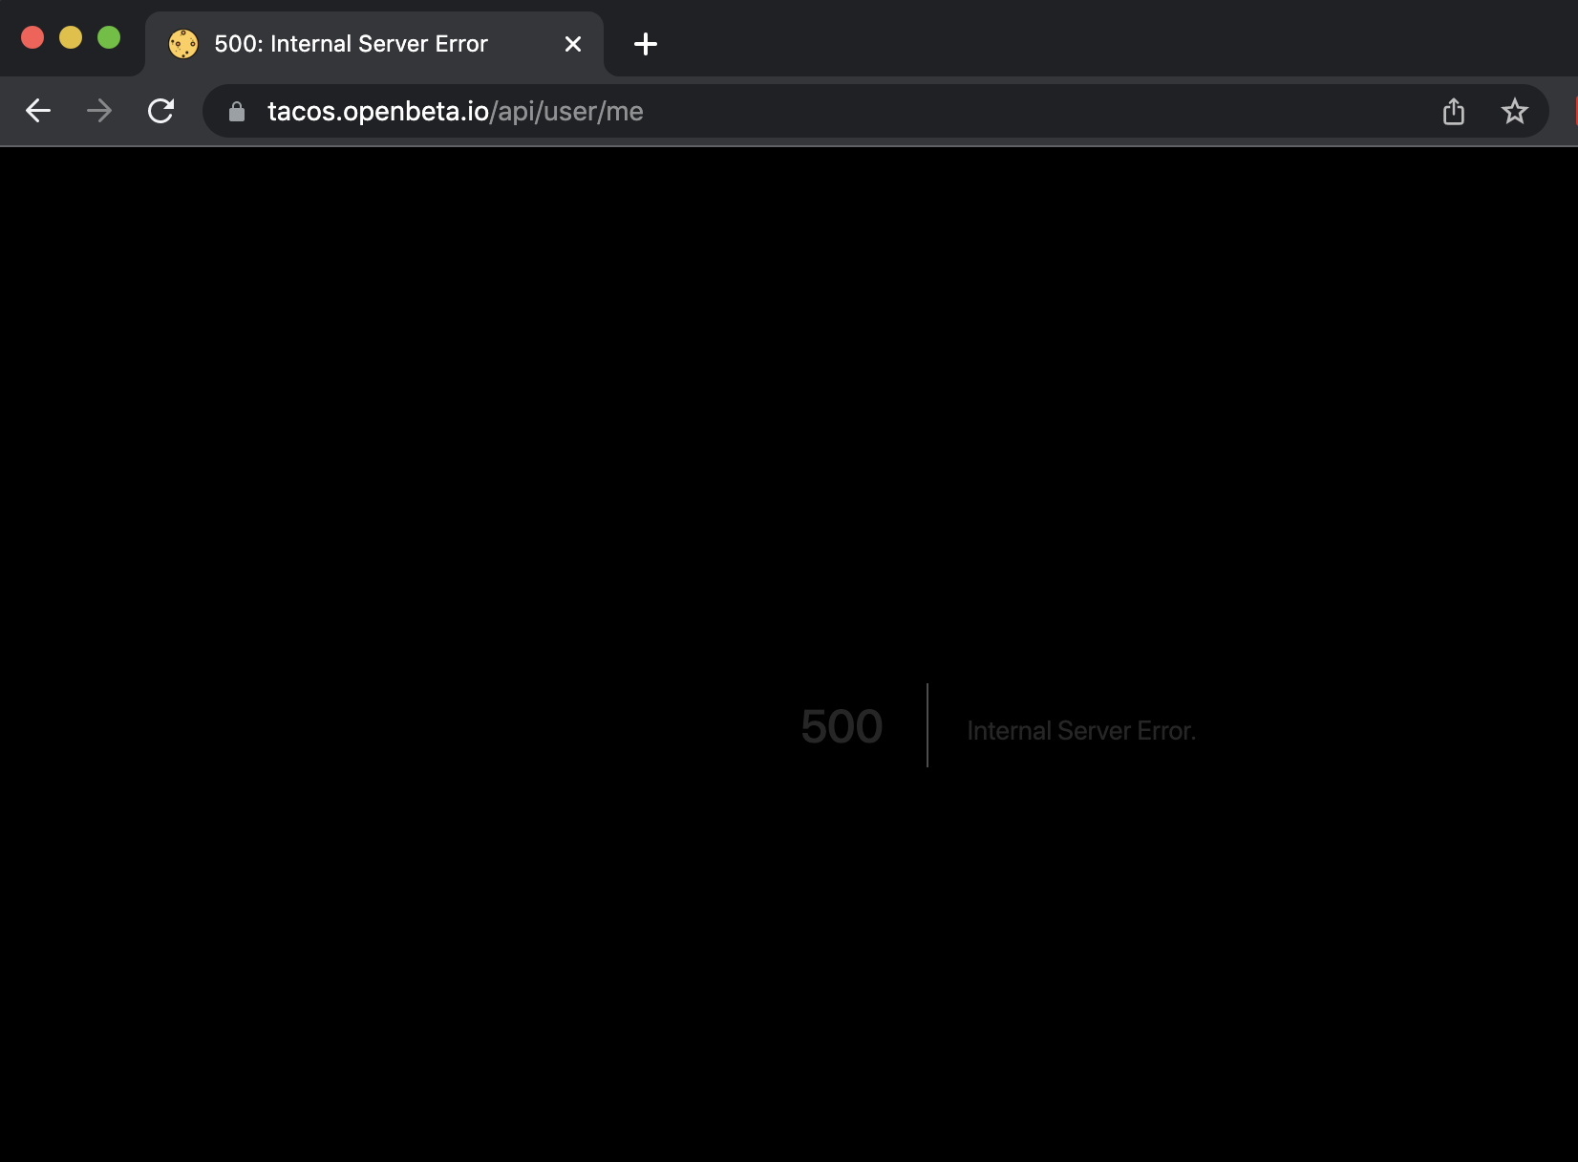Click the divider line between 500 and message
This screenshot has height=1162, width=1578.
point(928,728)
